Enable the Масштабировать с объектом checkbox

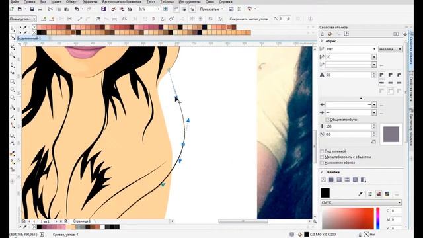pos(322,157)
